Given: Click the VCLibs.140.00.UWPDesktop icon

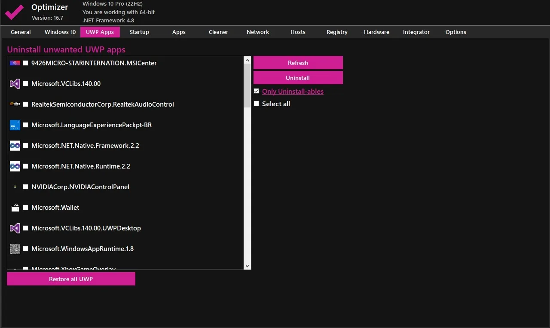Looking at the screenshot, I should (15, 228).
